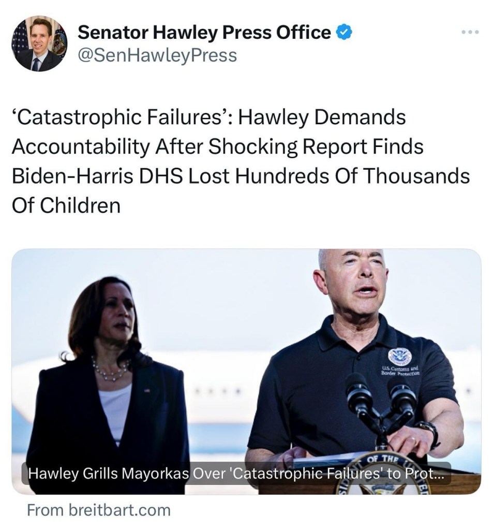493x530 pixels.
Task: Select the 'Catastrophic Failures' opening tweet text
Action: (x=122, y=117)
